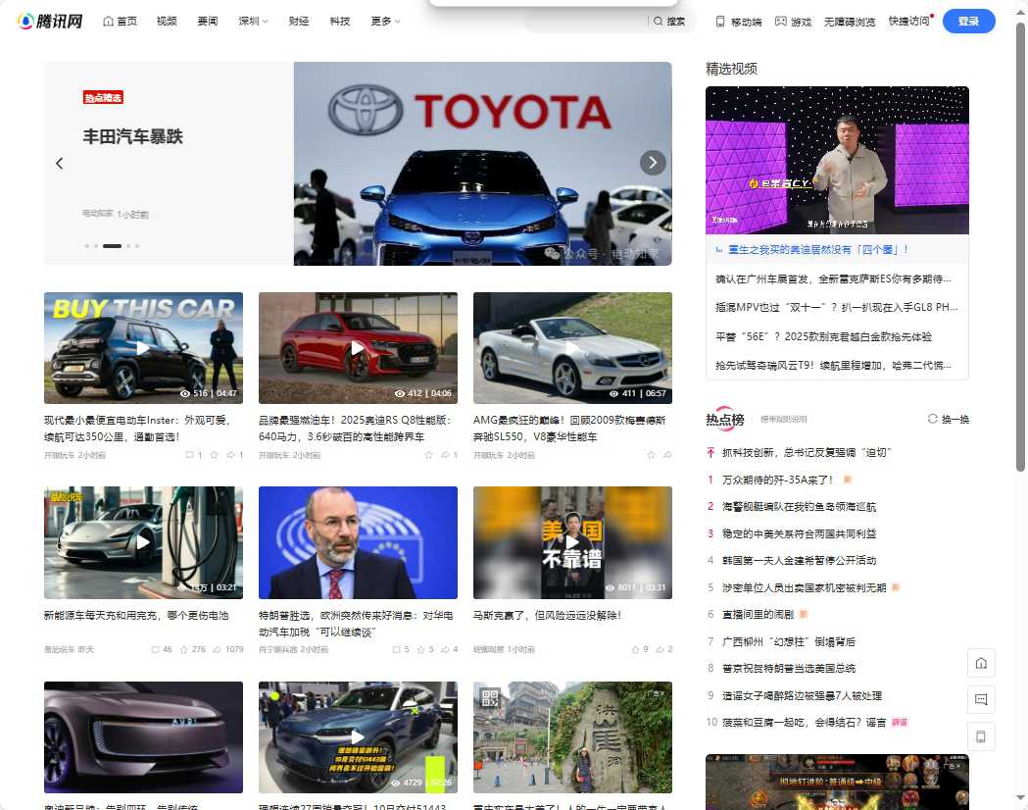Go to the previous carousel slide

pyautogui.click(x=60, y=163)
